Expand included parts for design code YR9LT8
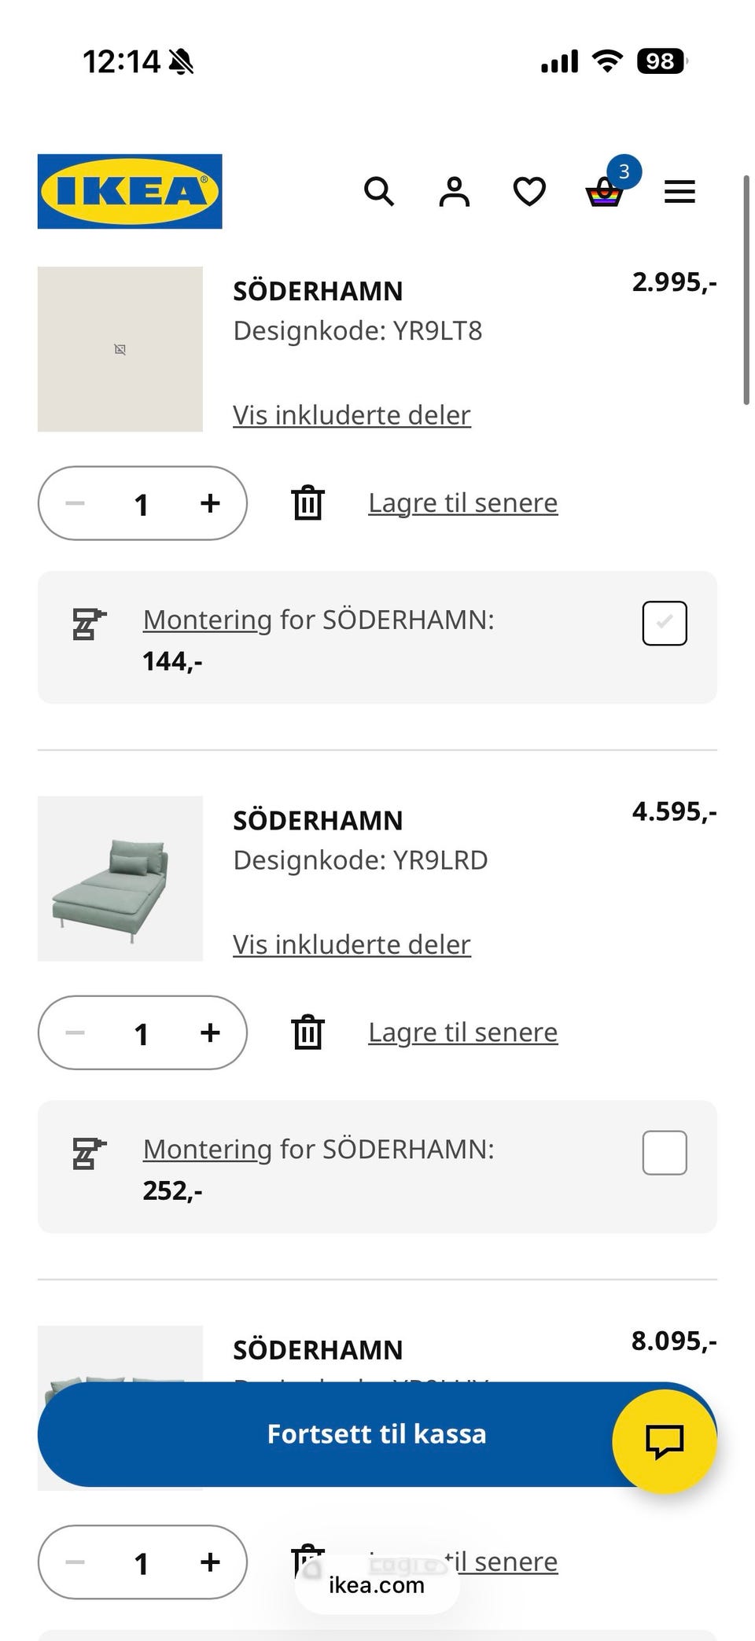 [x=352, y=415]
